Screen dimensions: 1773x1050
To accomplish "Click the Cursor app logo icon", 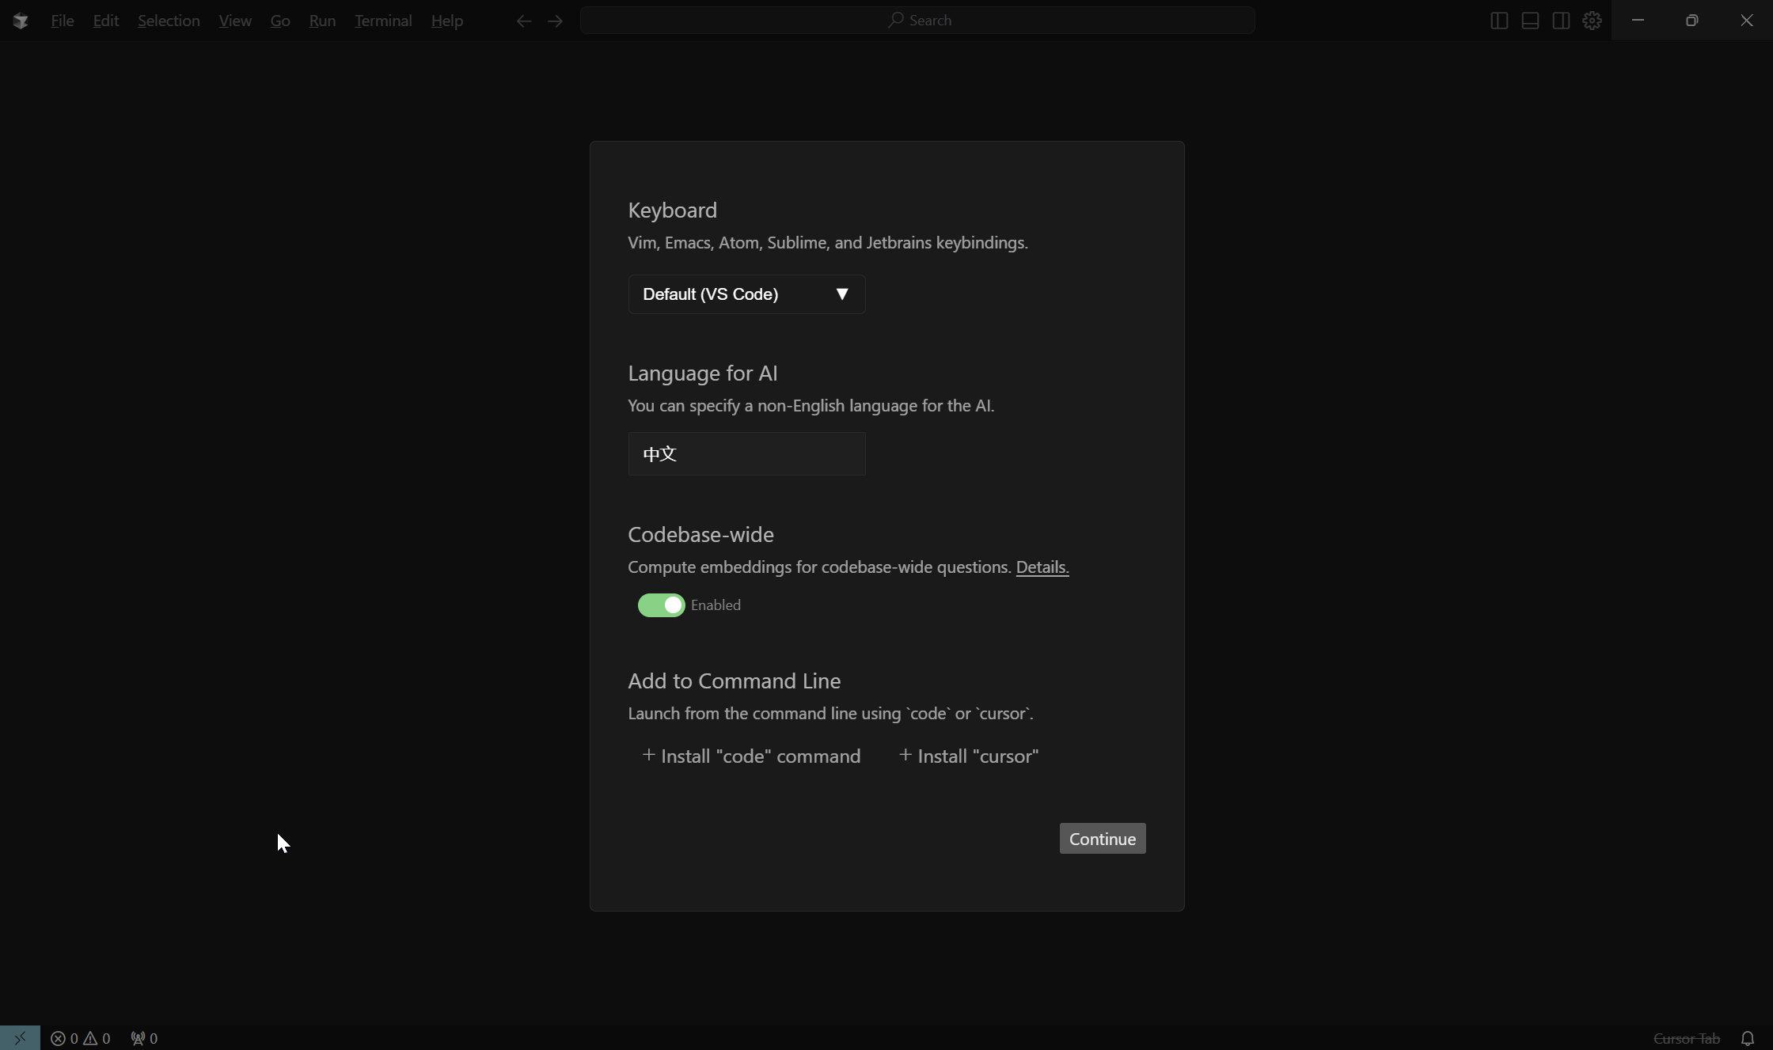I will click(x=21, y=21).
